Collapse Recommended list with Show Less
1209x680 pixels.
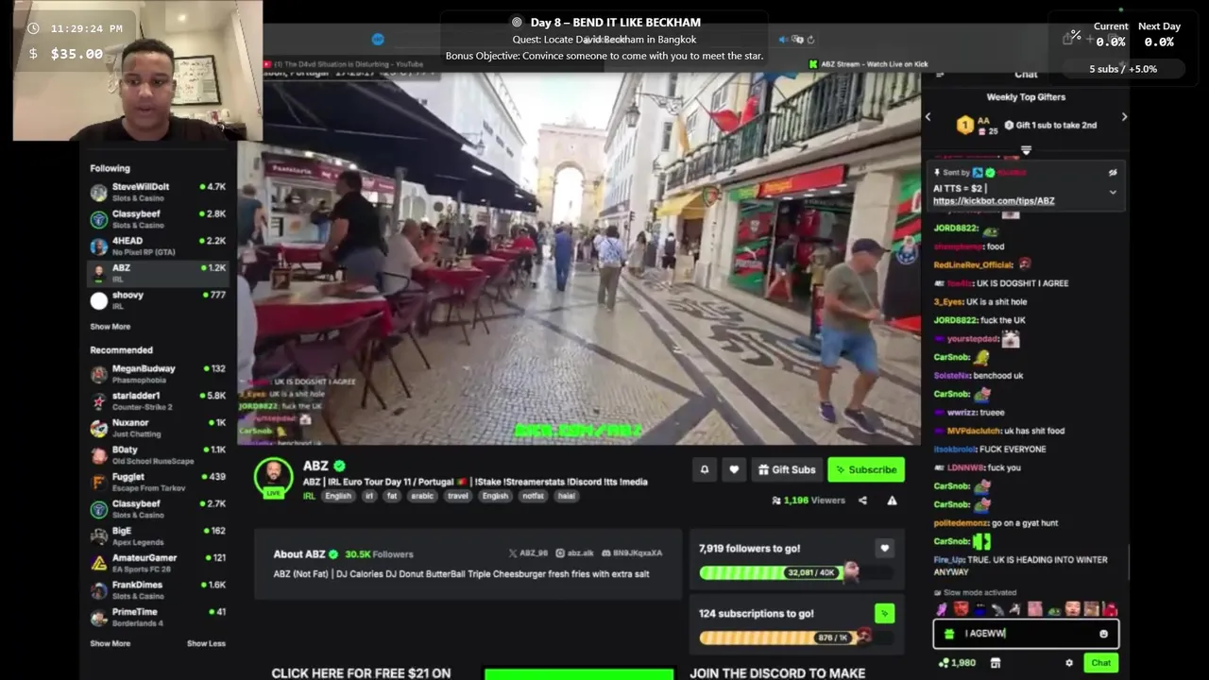tap(206, 643)
